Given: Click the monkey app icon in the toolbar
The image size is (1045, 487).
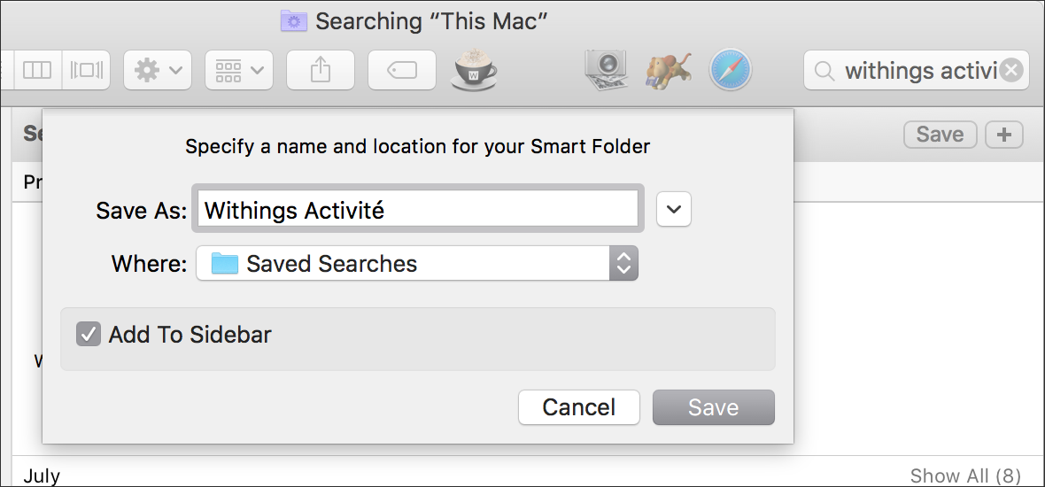Looking at the screenshot, I should click(x=668, y=70).
